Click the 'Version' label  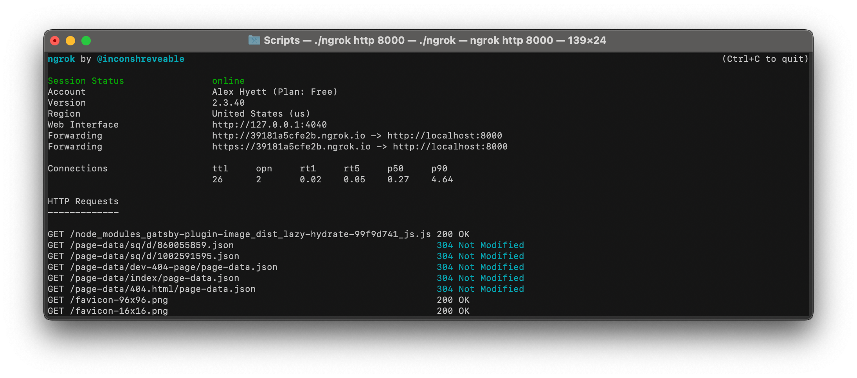pyautogui.click(x=67, y=103)
